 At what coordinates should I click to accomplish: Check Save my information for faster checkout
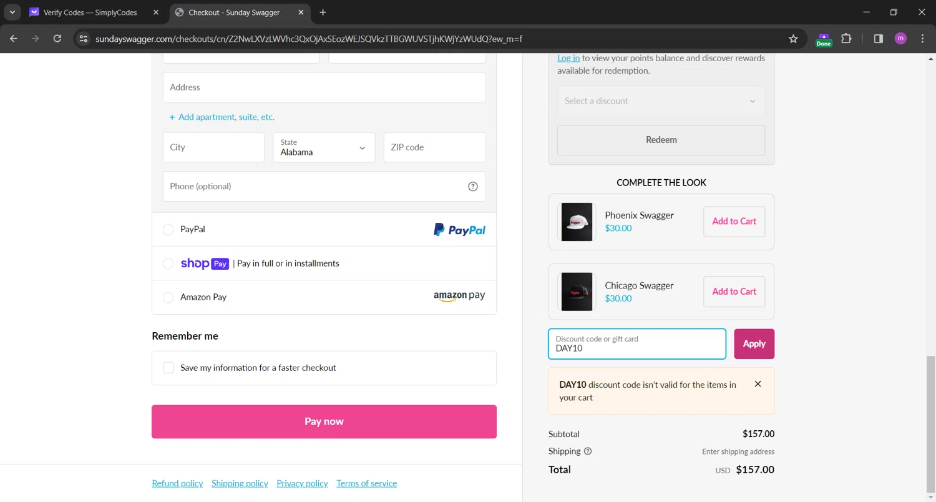(168, 368)
